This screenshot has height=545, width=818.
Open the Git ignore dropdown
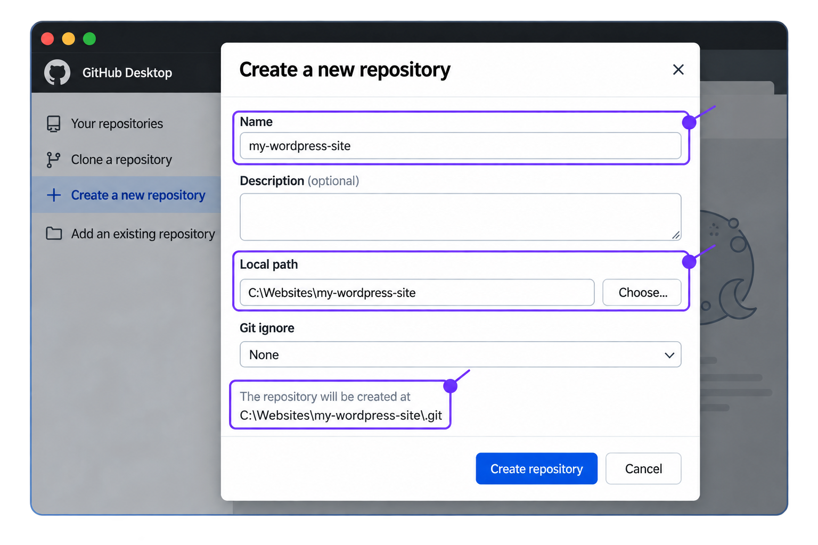460,354
